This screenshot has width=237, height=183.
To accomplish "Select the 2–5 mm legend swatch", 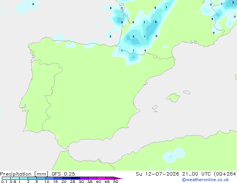I will 32,178.
